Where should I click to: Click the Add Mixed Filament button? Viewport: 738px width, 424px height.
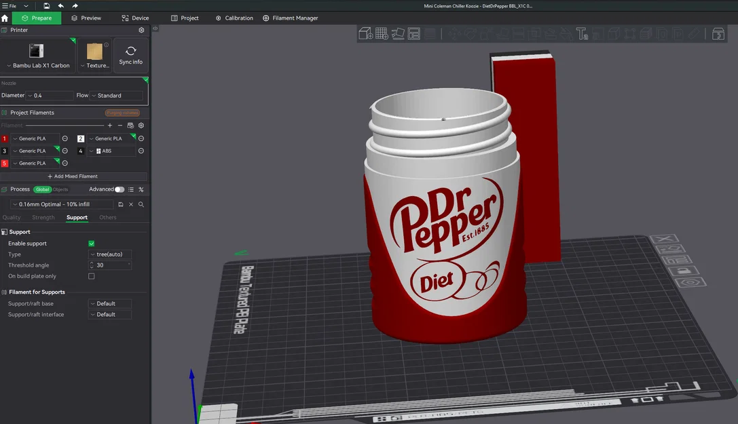[x=73, y=176]
